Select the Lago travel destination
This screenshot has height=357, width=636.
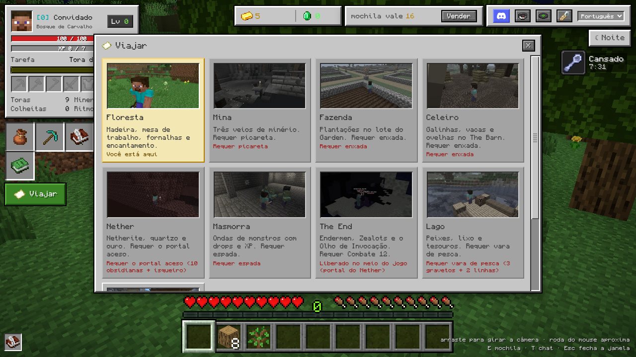(473, 223)
